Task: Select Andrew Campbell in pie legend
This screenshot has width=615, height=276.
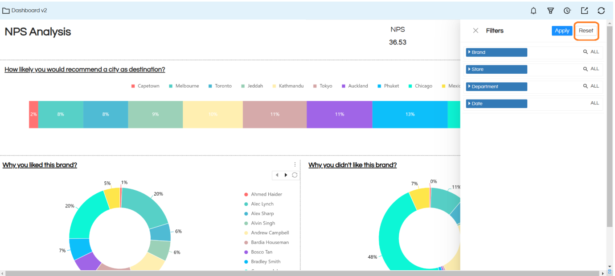Action: tap(266, 233)
